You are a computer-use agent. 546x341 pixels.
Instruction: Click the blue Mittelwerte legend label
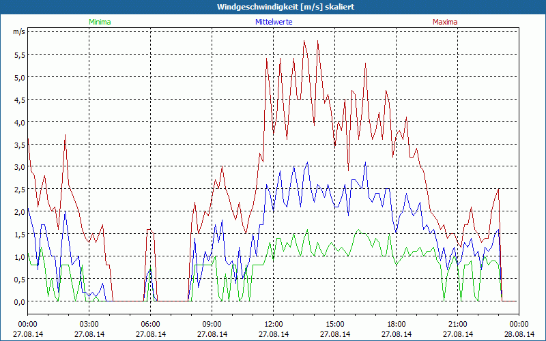[x=274, y=22]
